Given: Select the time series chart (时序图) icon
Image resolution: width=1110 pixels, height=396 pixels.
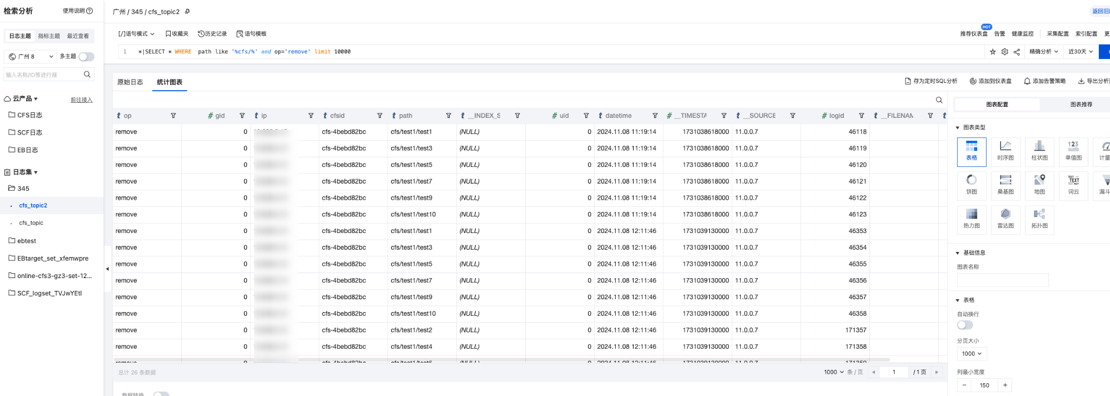Looking at the screenshot, I should coord(1005,150).
